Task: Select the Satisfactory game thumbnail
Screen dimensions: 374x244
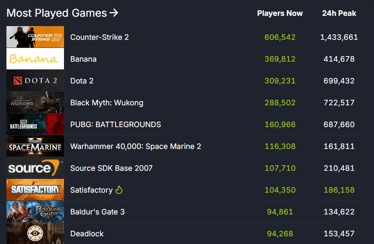Action: pos(35,190)
